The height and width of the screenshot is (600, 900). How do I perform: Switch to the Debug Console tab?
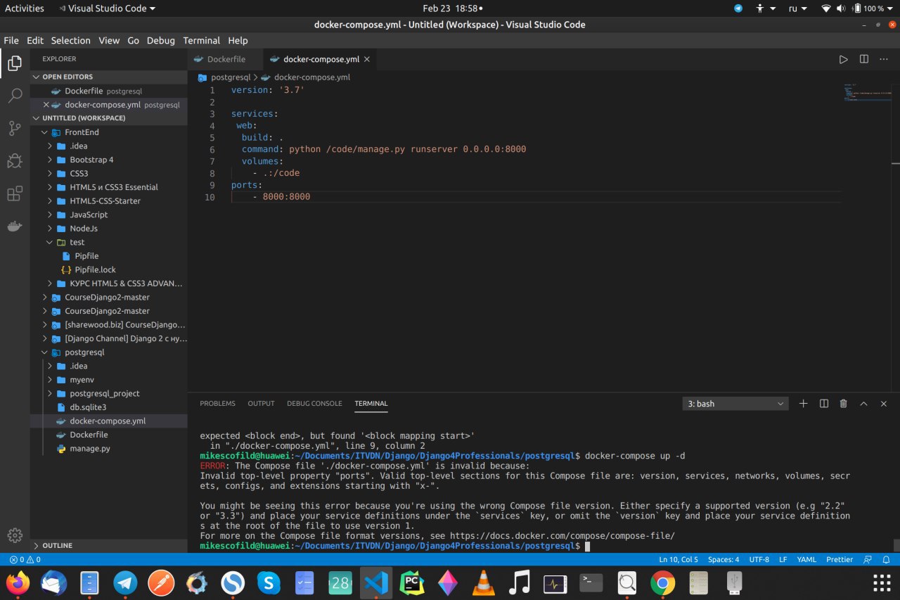pos(314,404)
